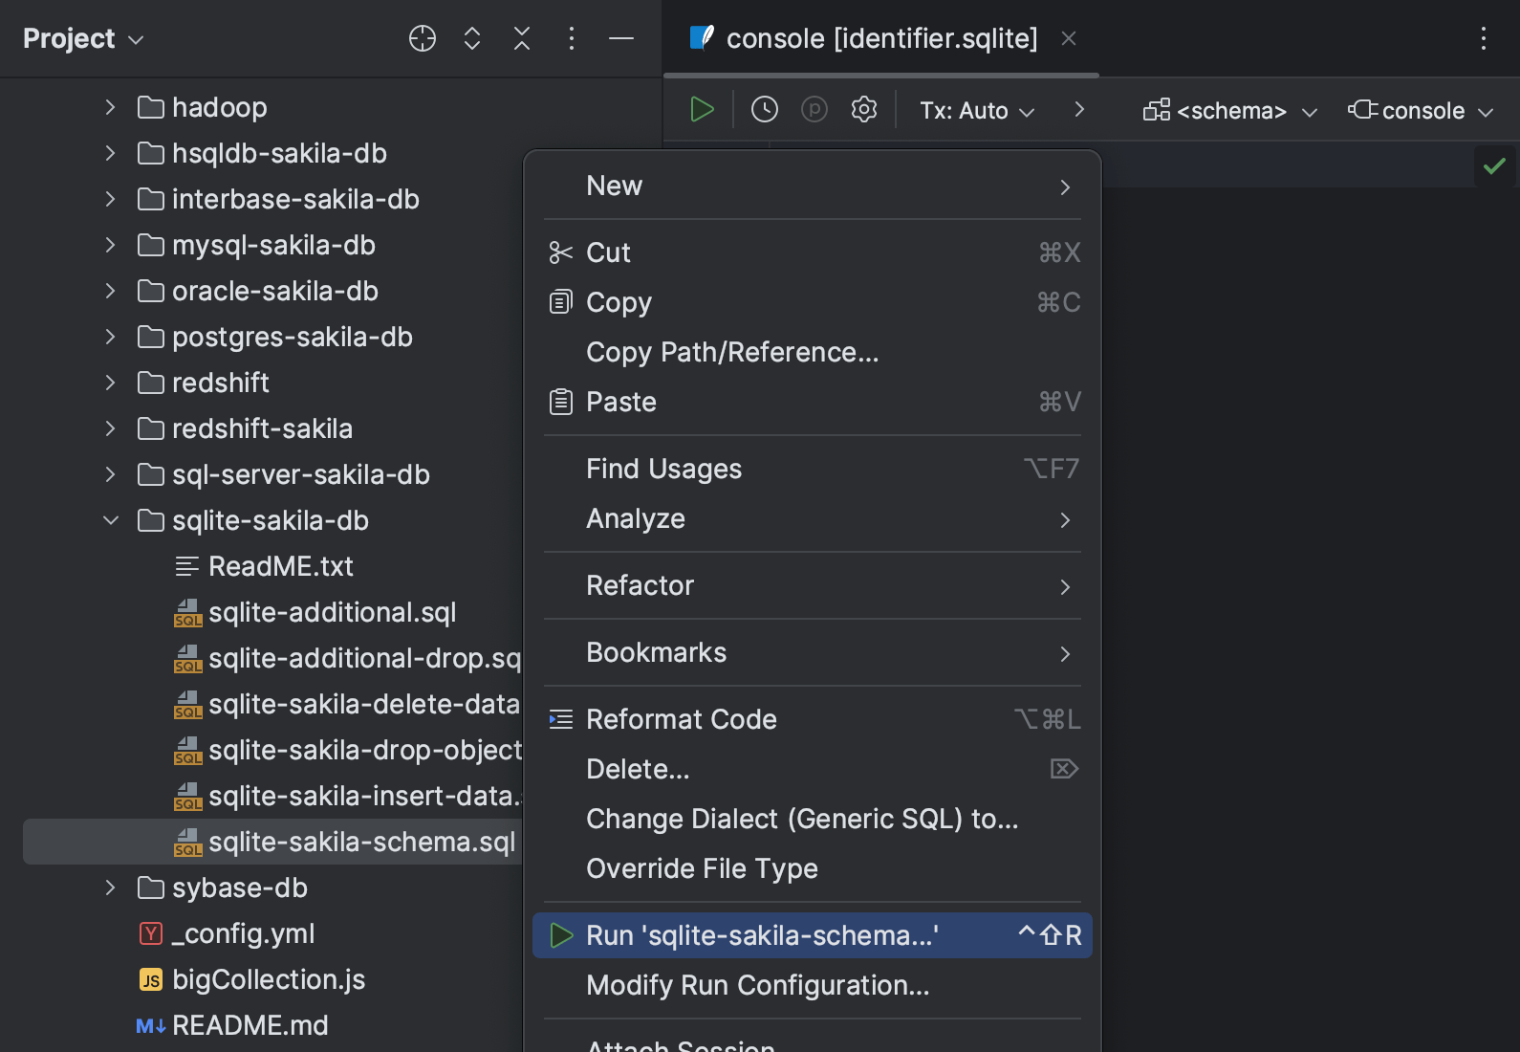This screenshot has height=1052, width=1520.
Task: Expand the mysql-sakila-db folder
Action: pos(111,245)
